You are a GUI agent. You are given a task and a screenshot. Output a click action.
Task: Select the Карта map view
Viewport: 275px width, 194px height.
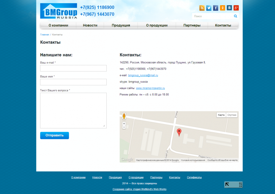221,115
